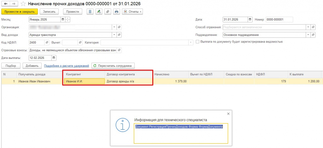Click the Номер field 0000-000001
Viewport: 323px width, 148px height.
[x=279, y=20]
